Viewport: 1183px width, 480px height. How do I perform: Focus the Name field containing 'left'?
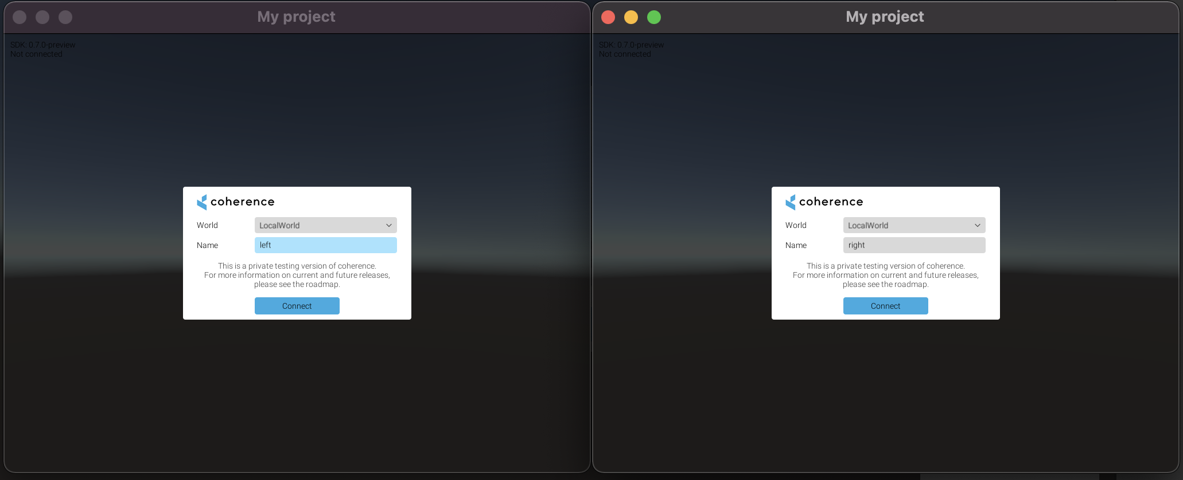pos(325,245)
